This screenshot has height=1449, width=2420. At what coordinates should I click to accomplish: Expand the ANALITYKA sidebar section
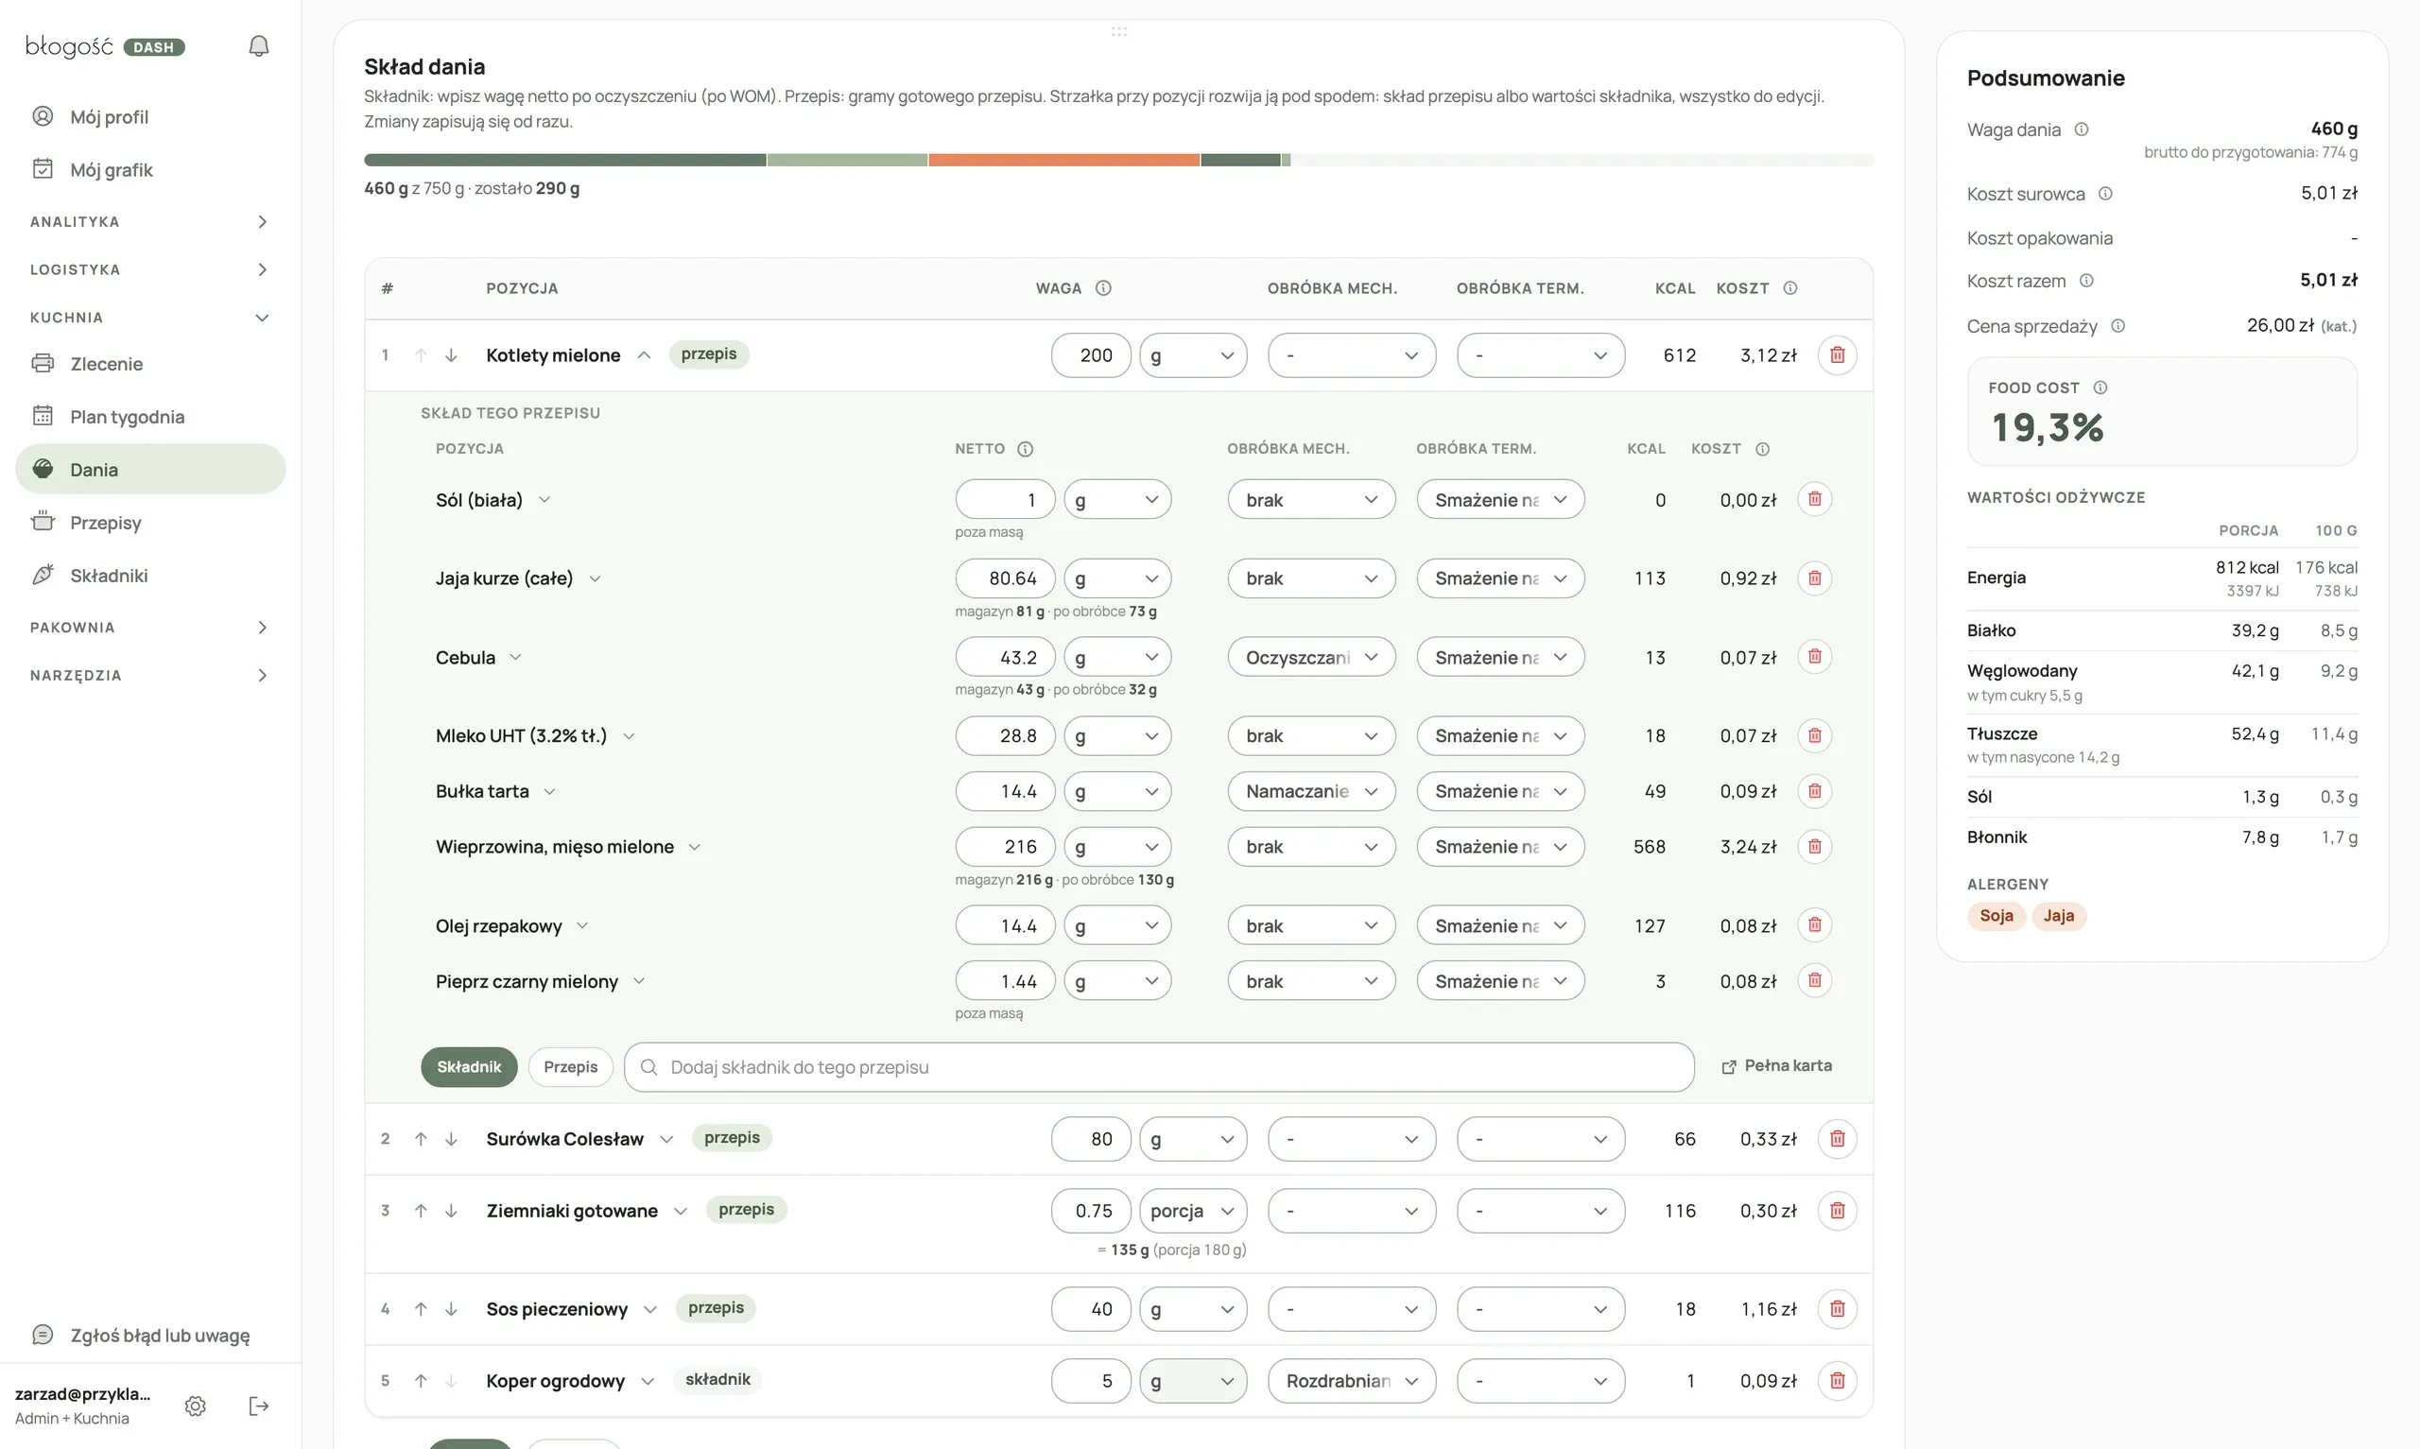click(149, 221)
